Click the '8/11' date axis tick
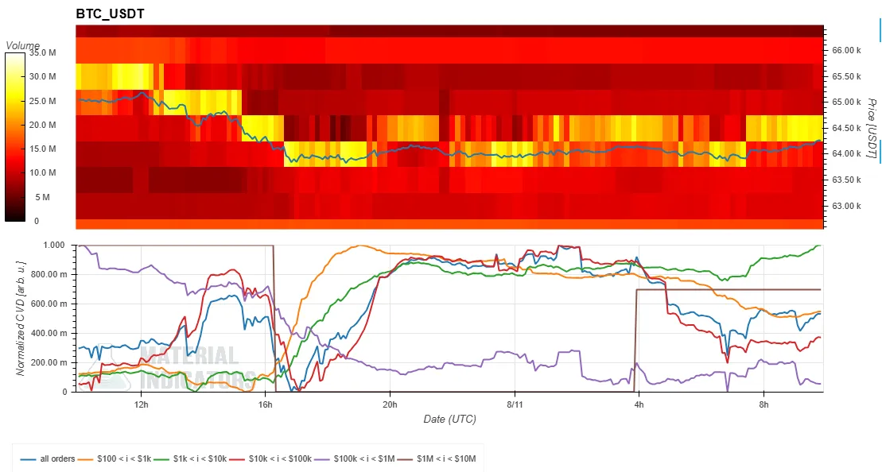Screen dimensions: 882x472 515,404
